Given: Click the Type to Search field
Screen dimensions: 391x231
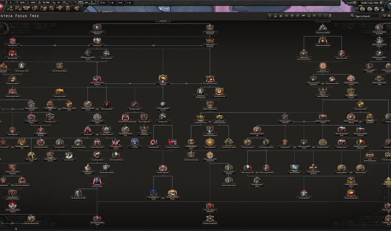Looking at the screenshot, I should [366, 16].
